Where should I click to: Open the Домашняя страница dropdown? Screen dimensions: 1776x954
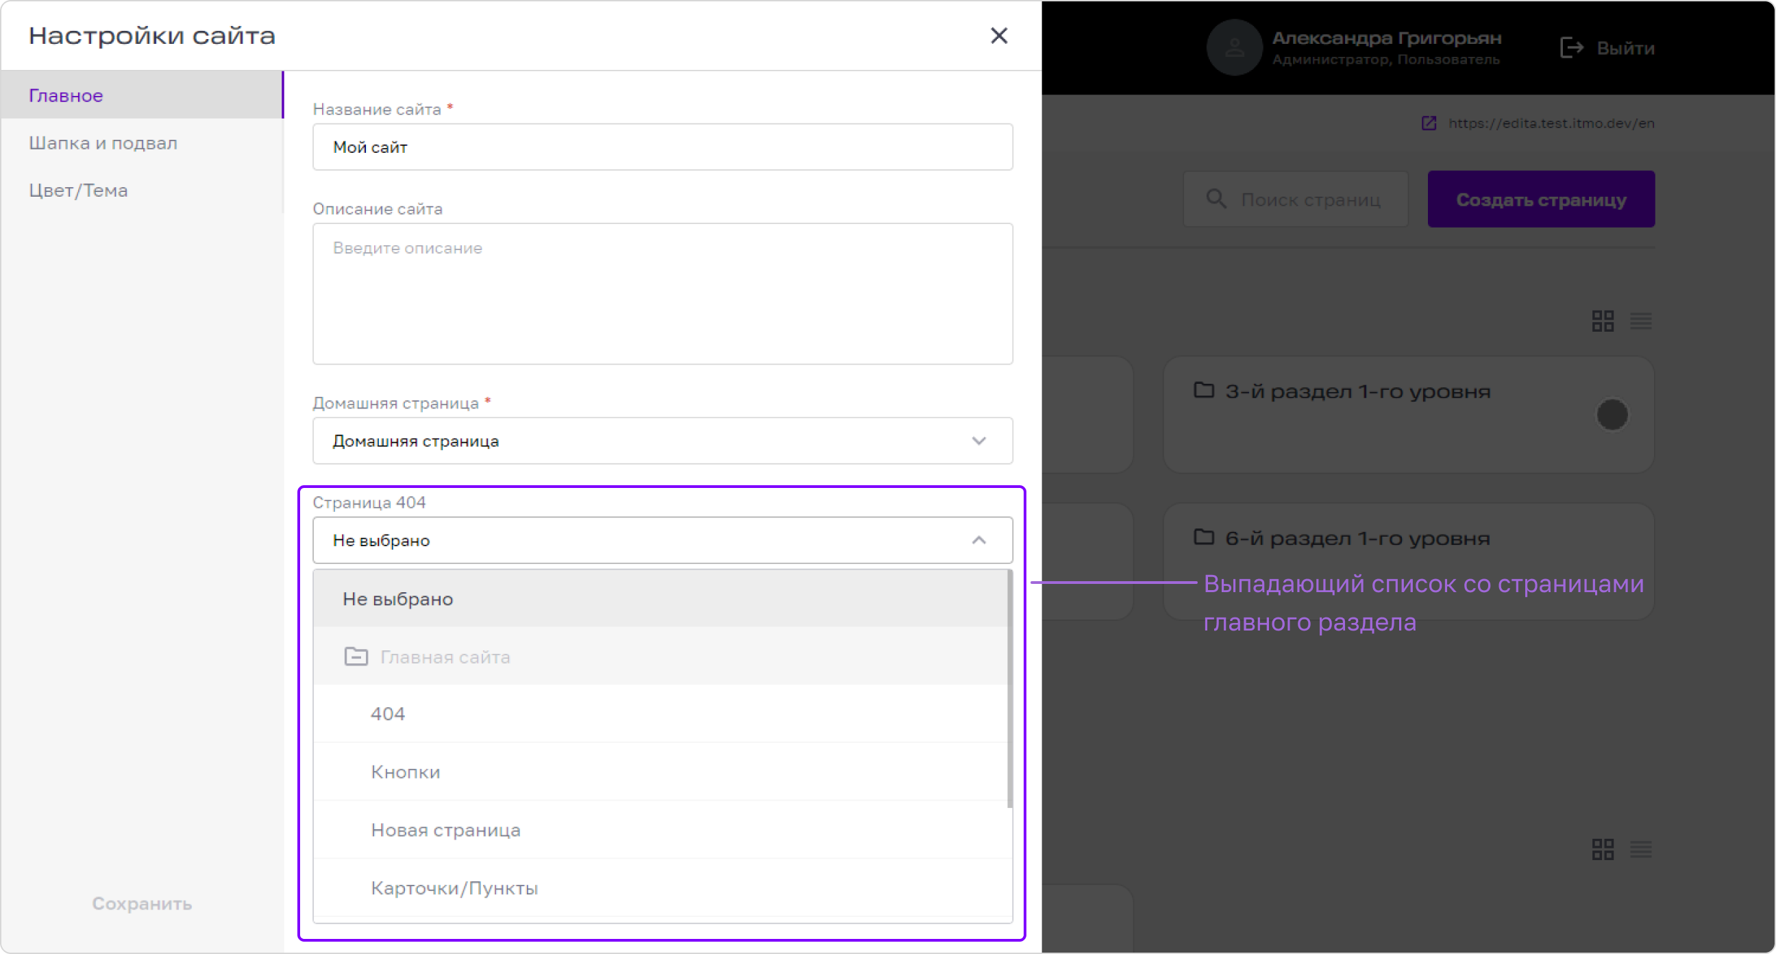[663, 441]
